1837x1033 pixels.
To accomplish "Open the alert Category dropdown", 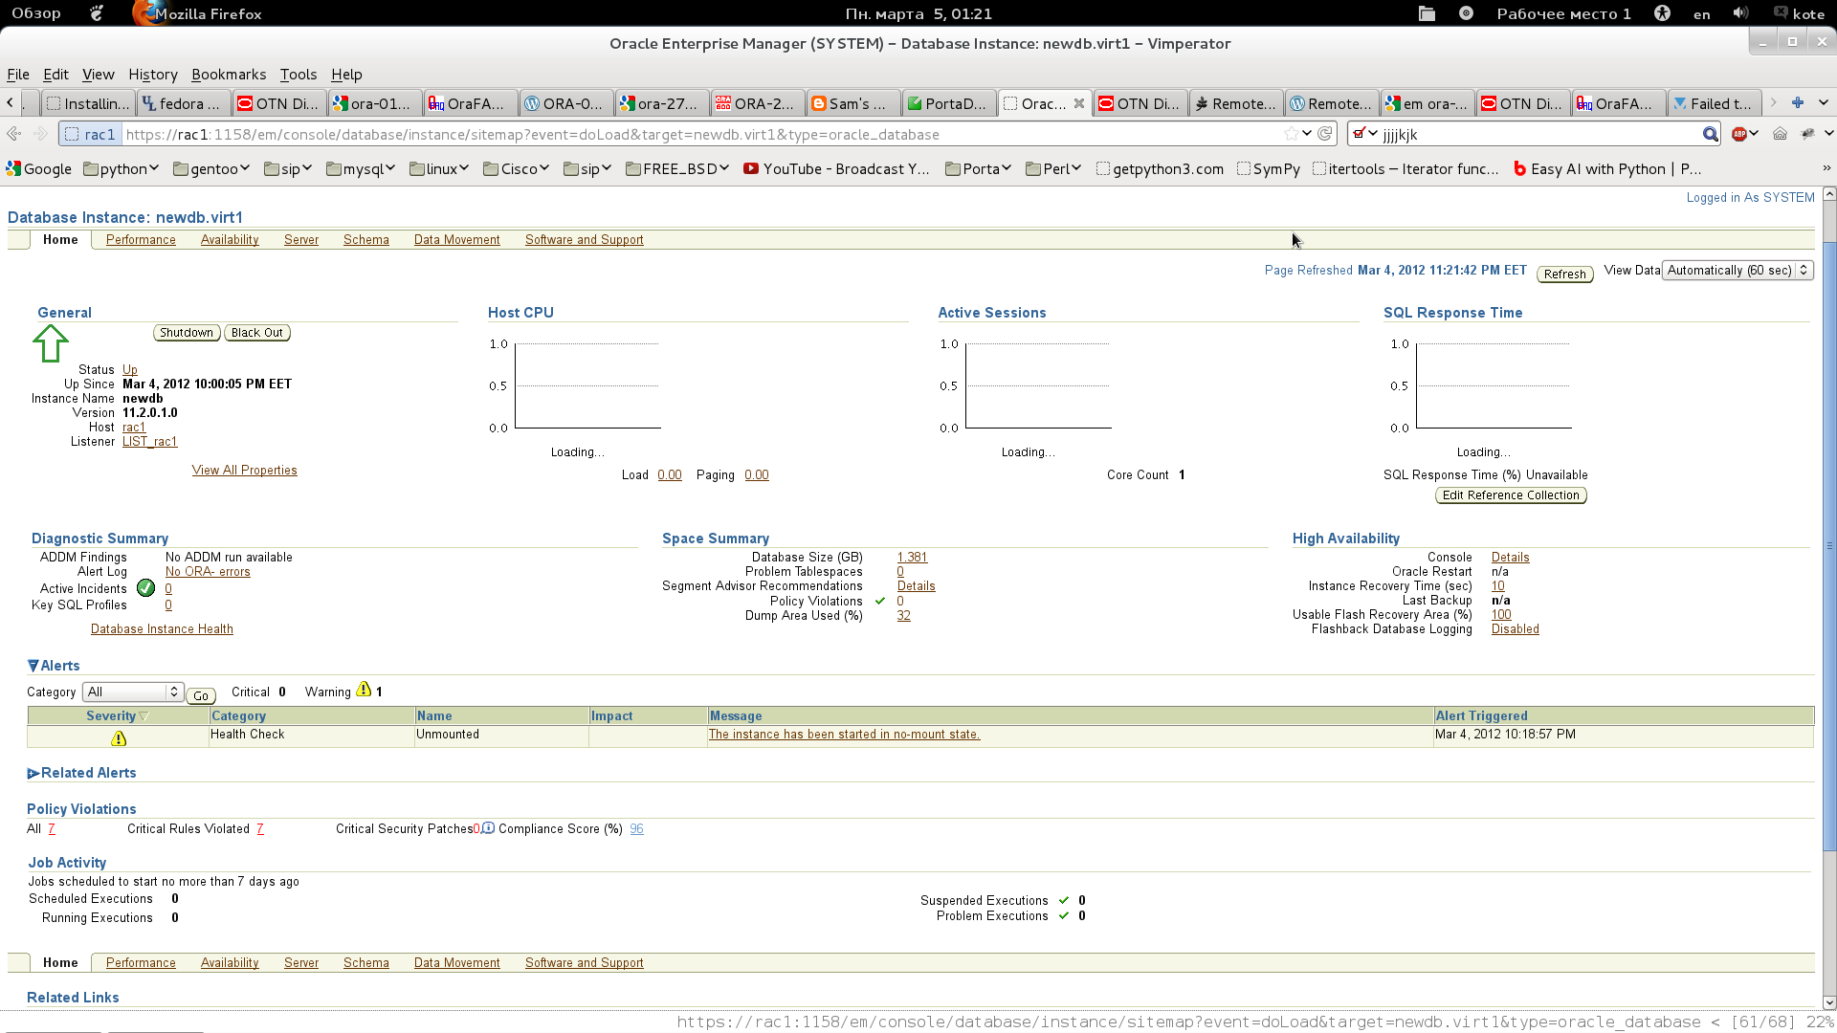I will (133, 692).
